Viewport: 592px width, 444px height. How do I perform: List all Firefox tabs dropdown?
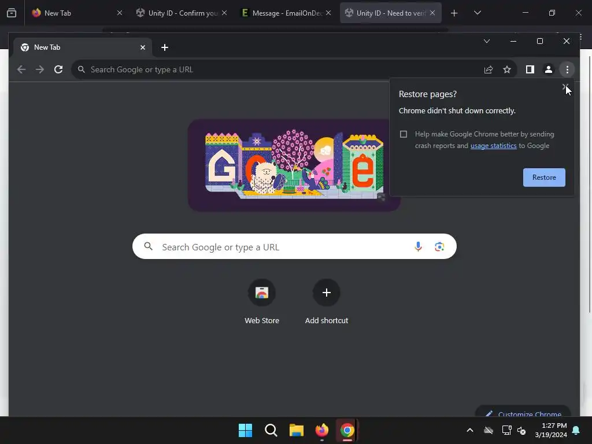(x=477, y=13)
